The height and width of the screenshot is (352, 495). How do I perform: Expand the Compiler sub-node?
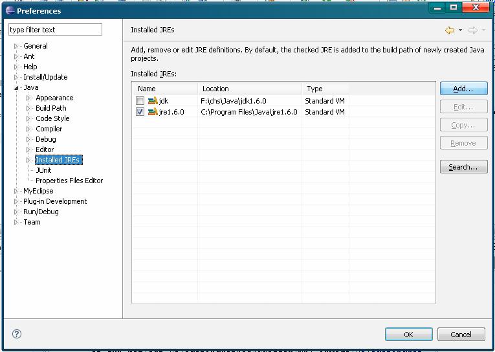click(x=28, y=129)
